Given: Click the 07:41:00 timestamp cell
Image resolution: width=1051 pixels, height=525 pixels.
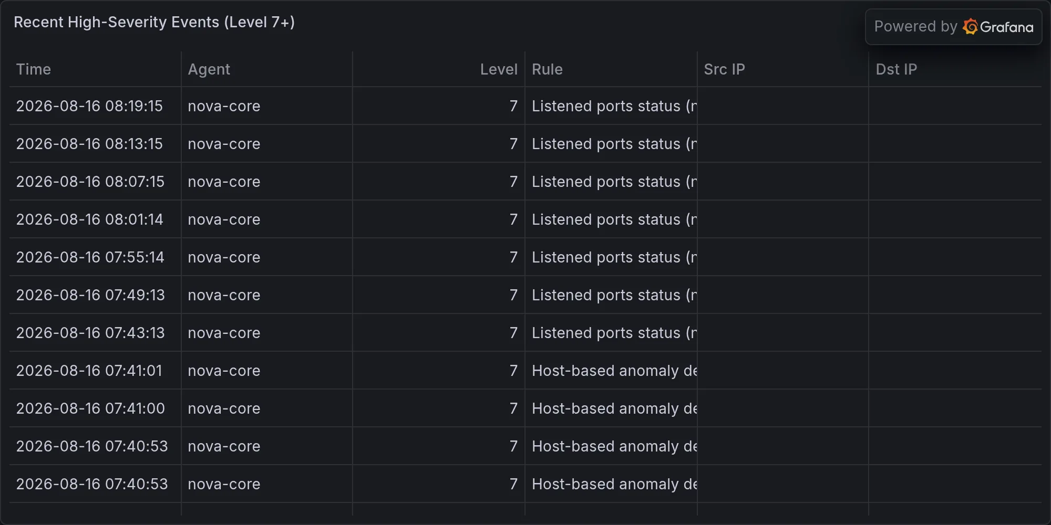Looking at the screenshot, I should coord(90,408).
